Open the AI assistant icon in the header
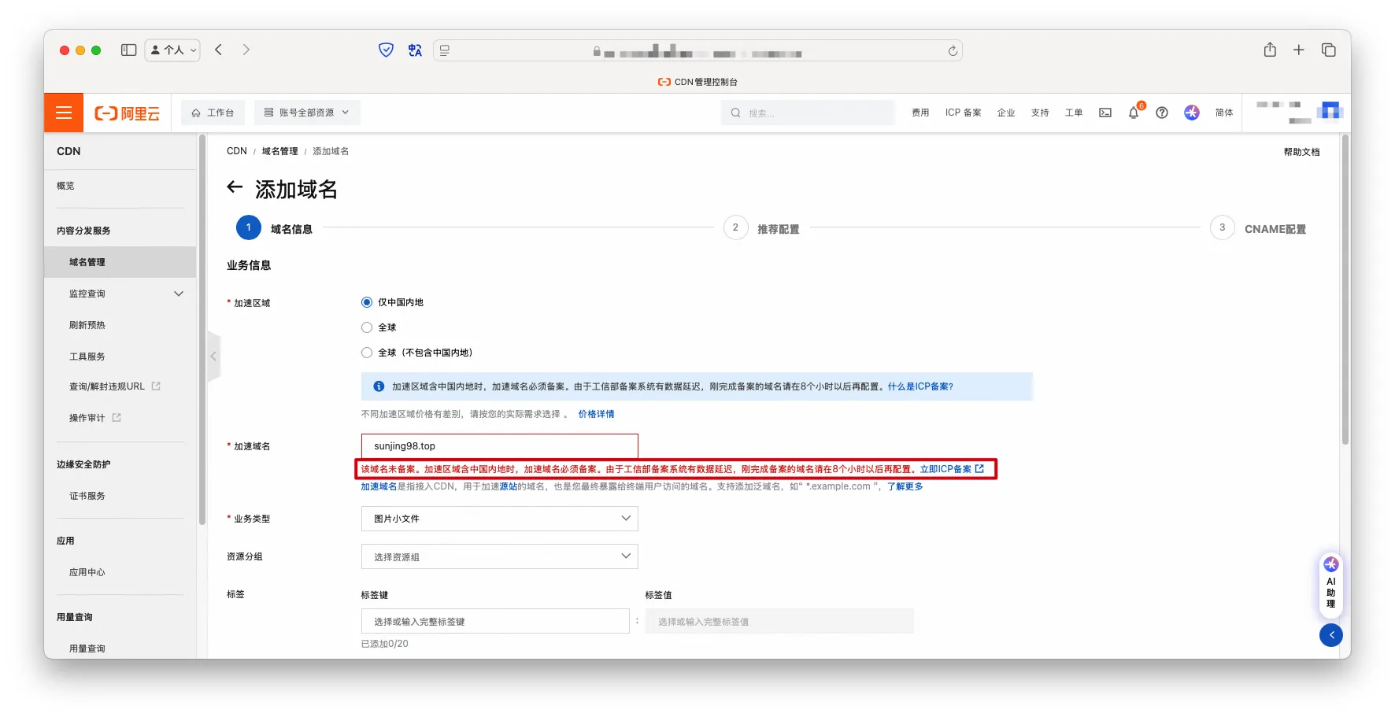1395x717 pixels. tap(1191, 113)
